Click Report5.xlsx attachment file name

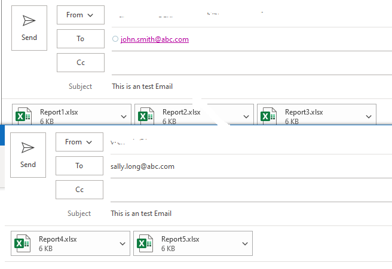pos(180,239)
